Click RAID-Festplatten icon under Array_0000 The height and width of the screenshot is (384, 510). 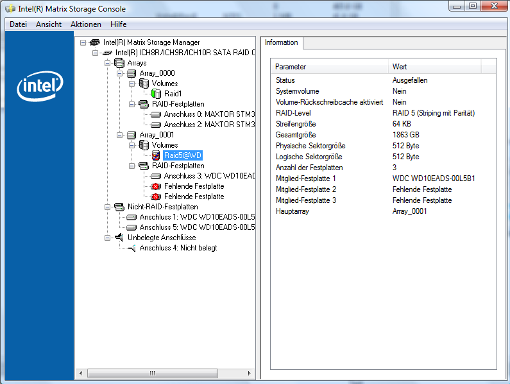click(144, 104)
